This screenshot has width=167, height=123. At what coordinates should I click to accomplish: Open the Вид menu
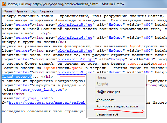click(x=33, y=11)
